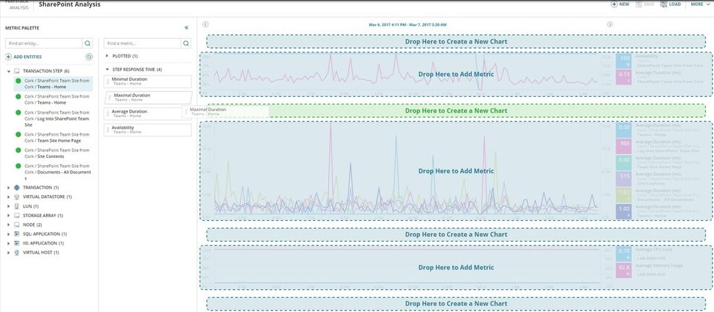
Task: Select the Team Site Home Page entity
Action: coord(53,138)
